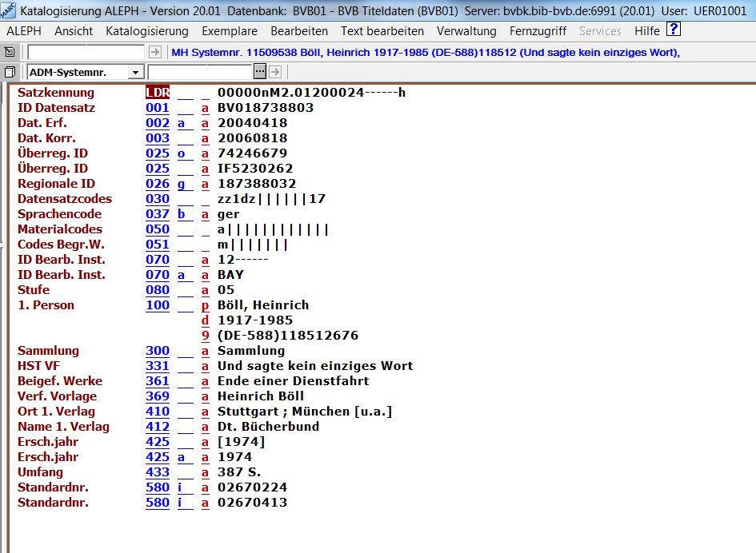Click the help question mark icon

coord(674,30)
